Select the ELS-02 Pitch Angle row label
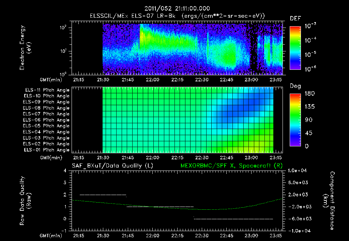The image size is (349, 241). pos(46,144)
